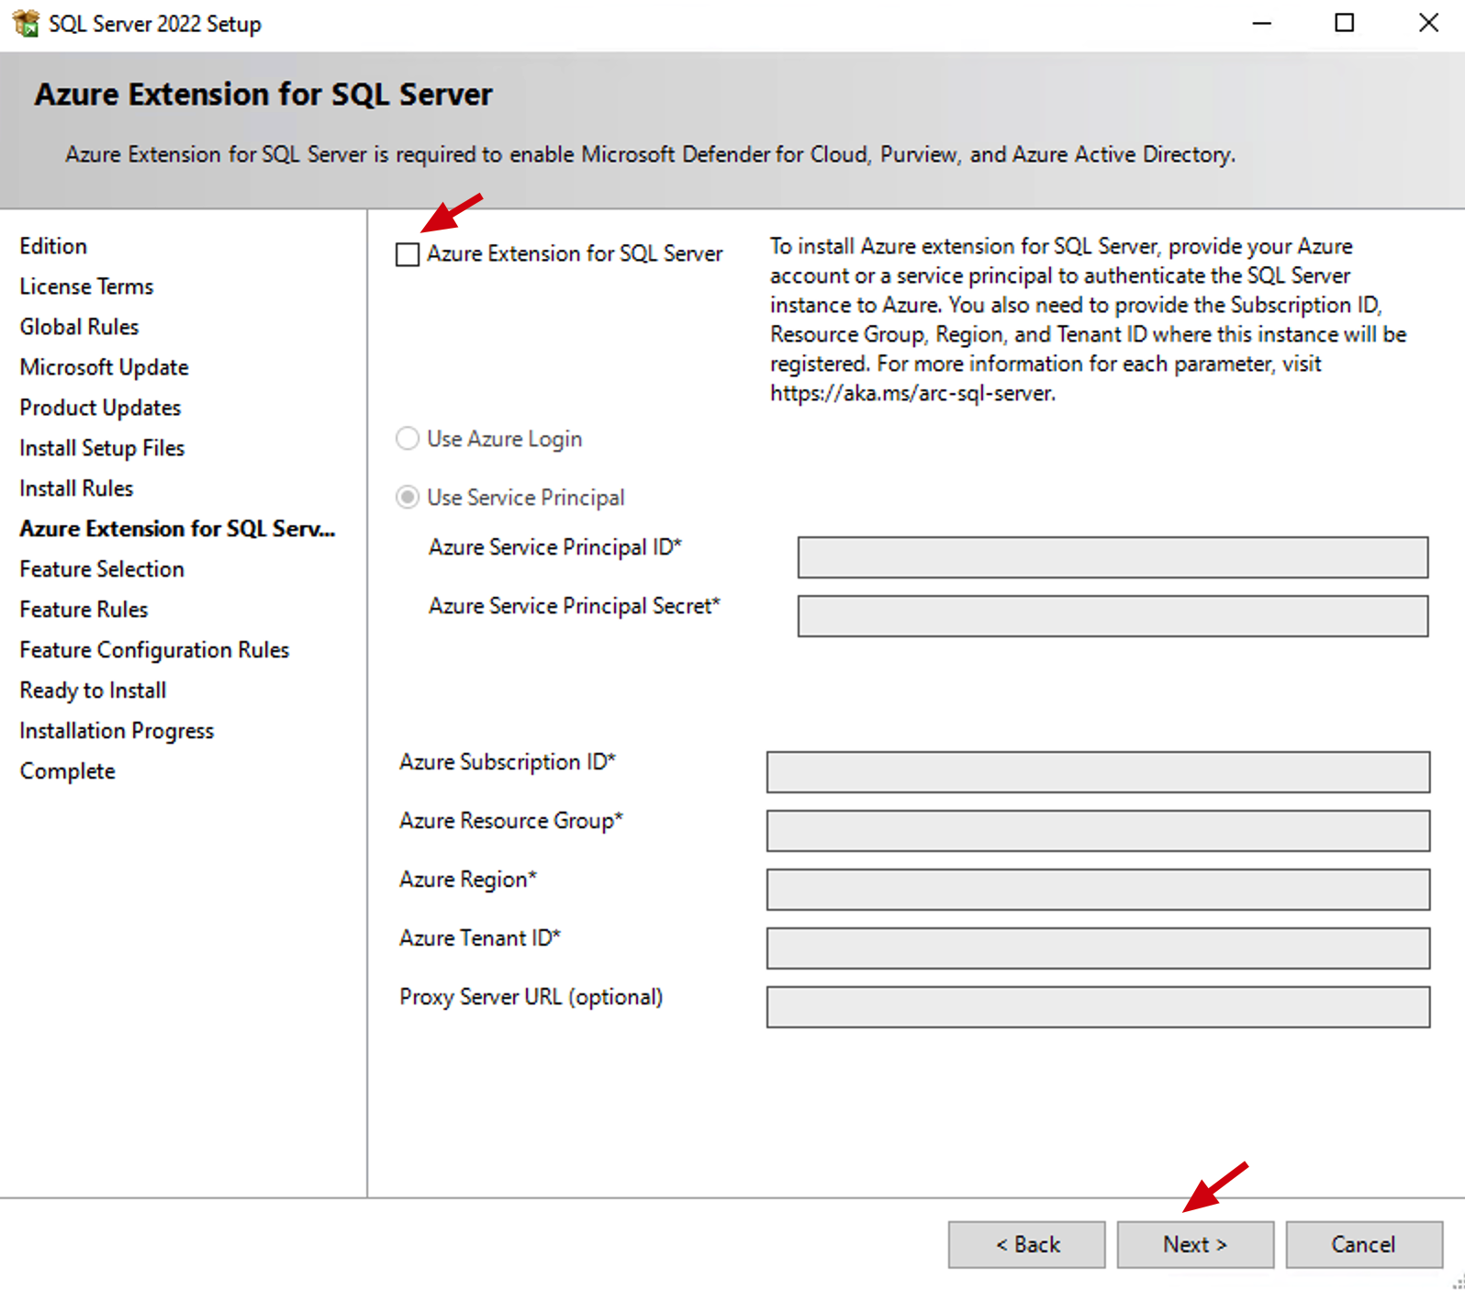Select the bold Azure Extension sidebar step
The width and height of the screenshot is (1465, 1291).
177,529
